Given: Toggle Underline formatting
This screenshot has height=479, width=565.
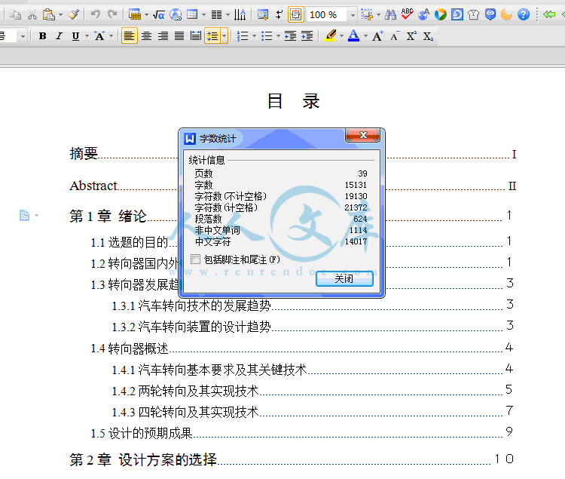Looking at the screenshot, I should click(75, 36).
